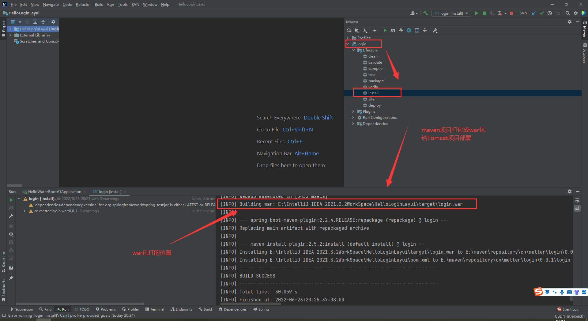Hide the Maven tool window
Screen dimensions: 588x321
(x=578, y=22)
